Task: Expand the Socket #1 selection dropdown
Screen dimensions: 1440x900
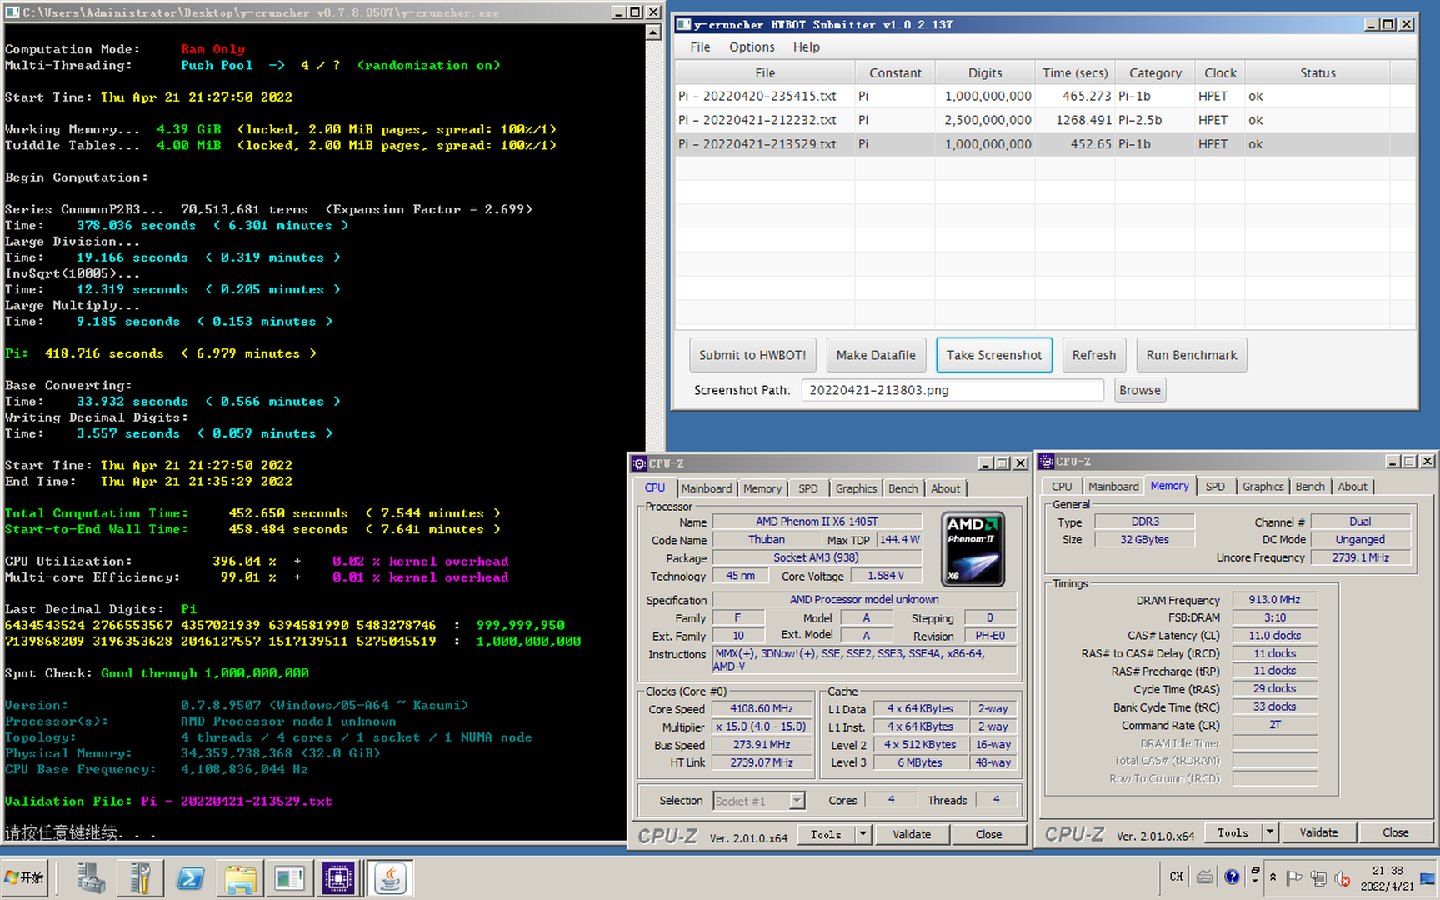Action: (x=797, y=801)
